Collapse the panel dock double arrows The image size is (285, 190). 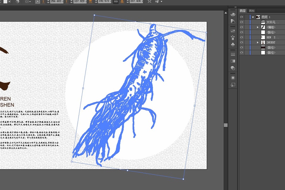coord(235,7)
